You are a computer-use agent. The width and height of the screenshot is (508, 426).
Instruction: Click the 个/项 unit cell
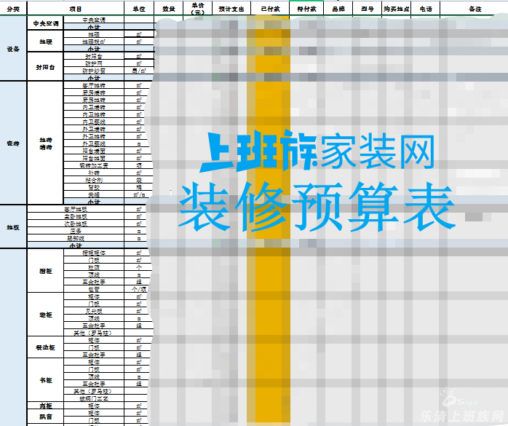tap(139, 289)
